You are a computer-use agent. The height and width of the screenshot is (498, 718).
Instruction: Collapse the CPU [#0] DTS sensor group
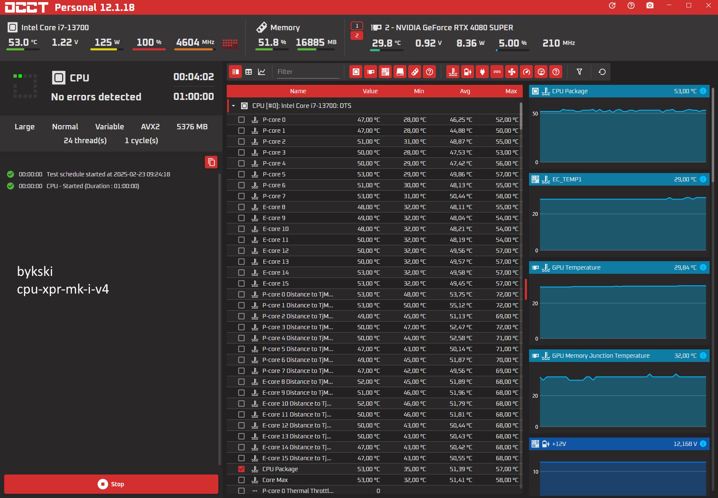pos(233,106)
